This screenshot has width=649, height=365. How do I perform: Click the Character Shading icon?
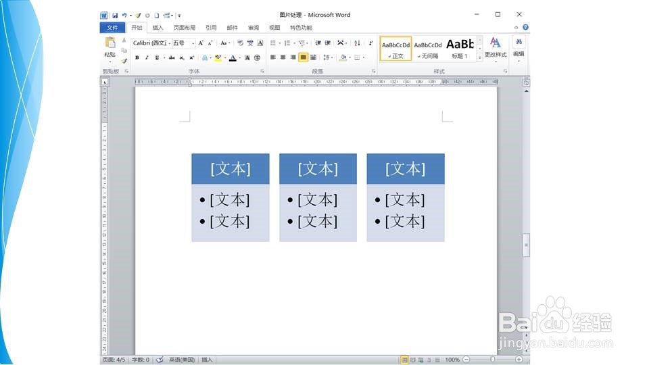point(247,58)
